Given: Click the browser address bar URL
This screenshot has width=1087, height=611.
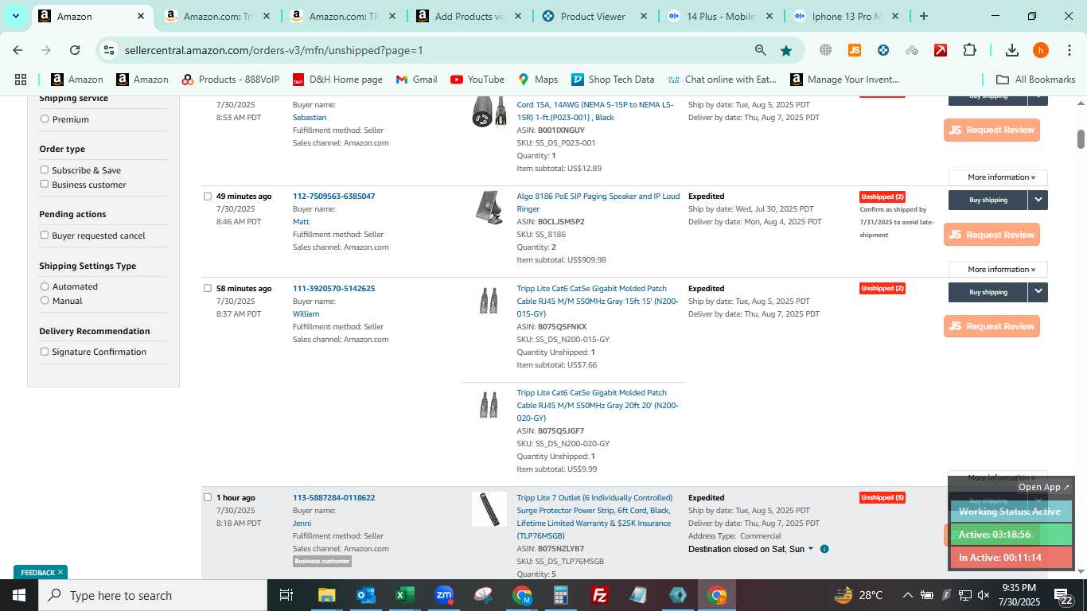Looking at the screenshot, I should click(x=274, y=50).
